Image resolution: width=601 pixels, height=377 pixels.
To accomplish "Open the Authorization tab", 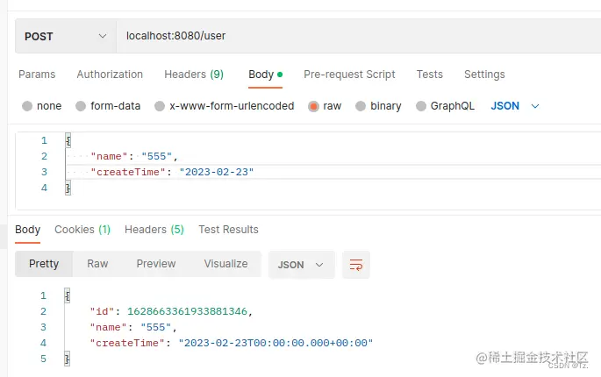I will coord(110,75).
